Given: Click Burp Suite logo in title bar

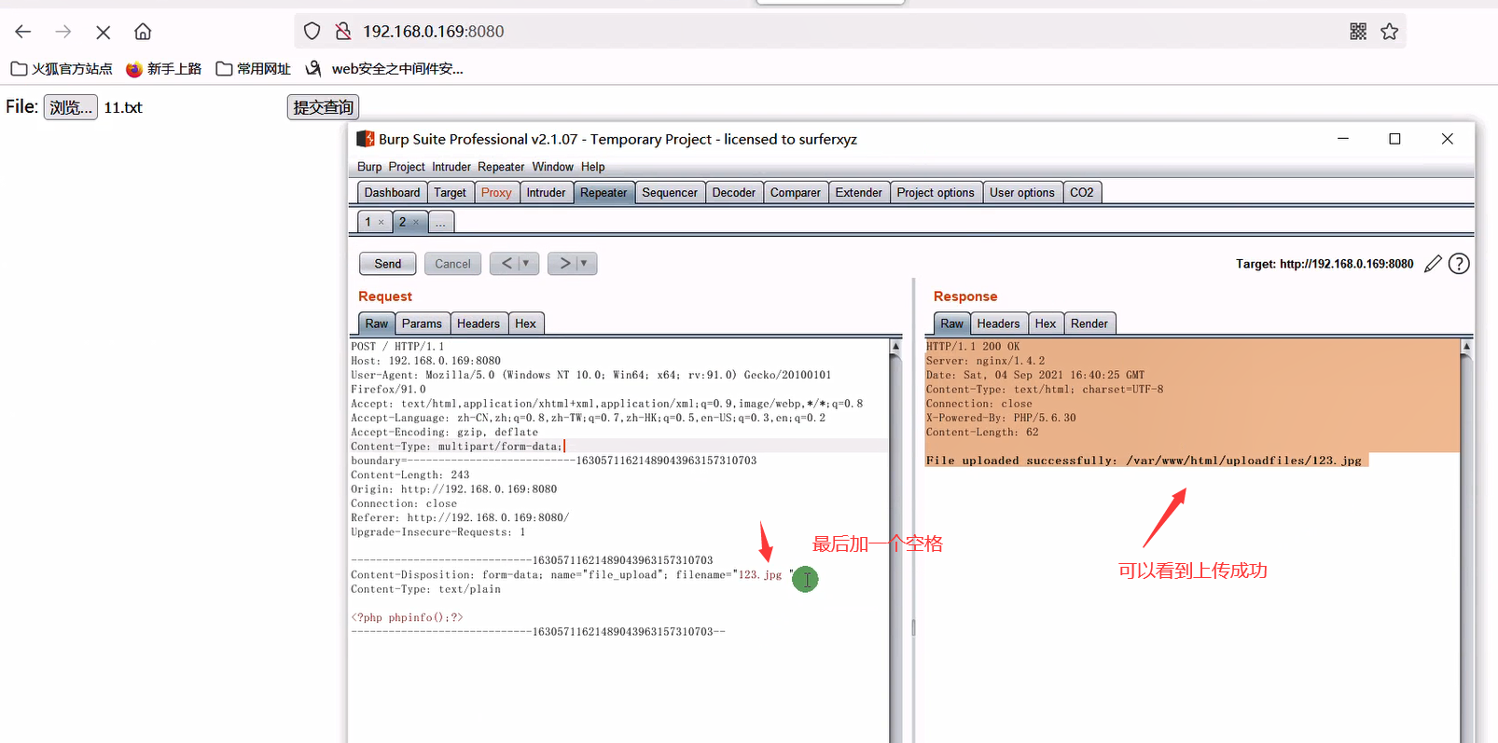Looking at the screenshot, I should click(366, 139).
